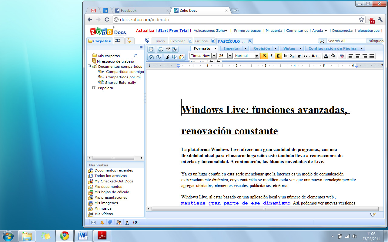Click the contact card icon in status bar

[x=93, y=222]
